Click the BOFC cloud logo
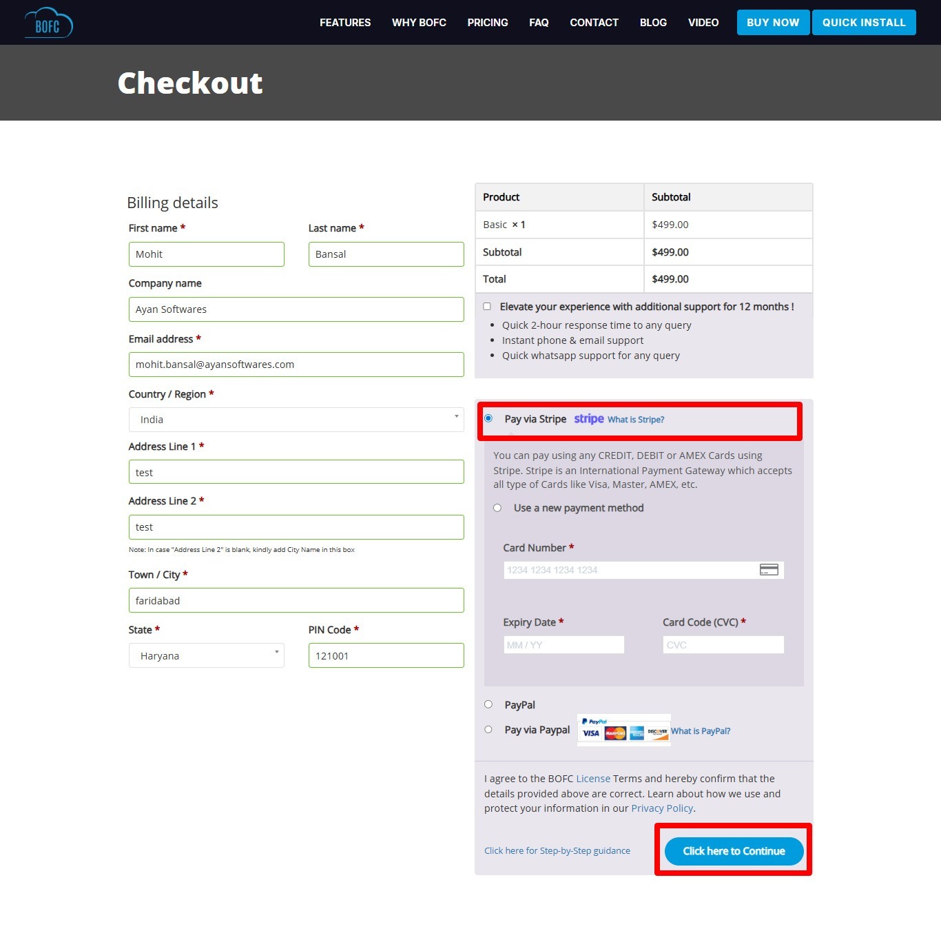The image size is (941, 931). [48, 22]
